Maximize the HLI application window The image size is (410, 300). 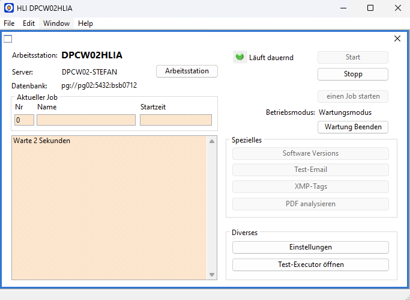pos(370,8)
